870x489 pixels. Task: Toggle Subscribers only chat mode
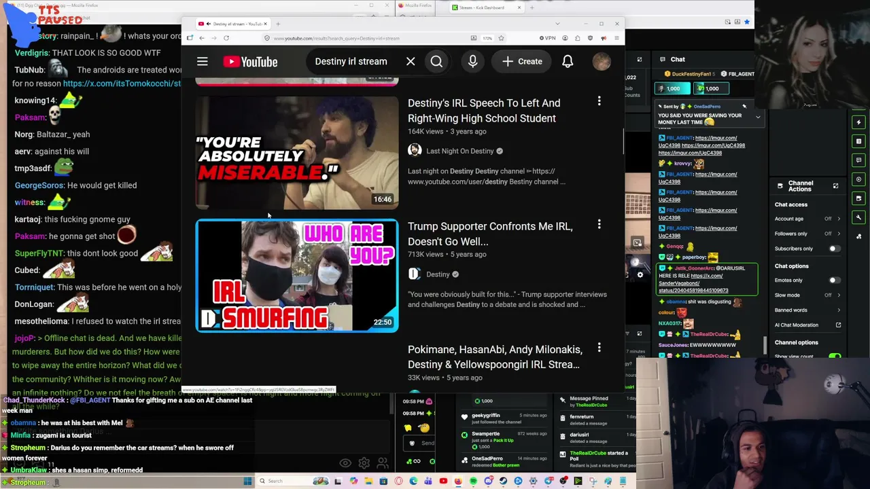point(834,249)
